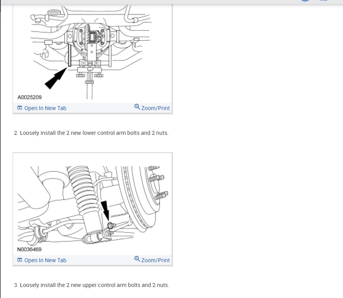Click the A0025209 figure label
This screenshot has height=298, width=343.
[x=30, y=97]
